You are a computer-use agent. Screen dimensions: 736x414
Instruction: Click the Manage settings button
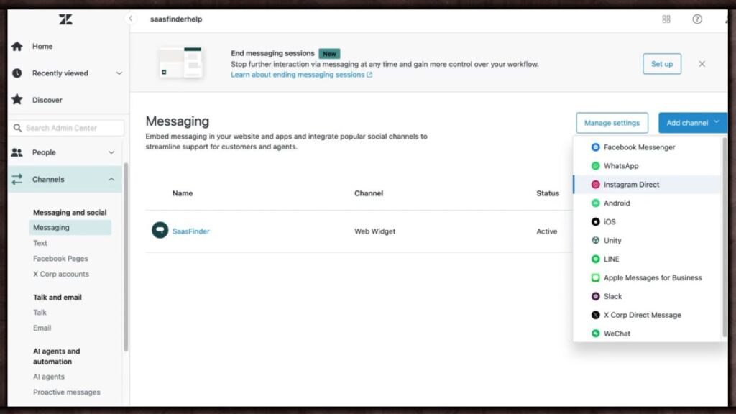coord(612,122)
